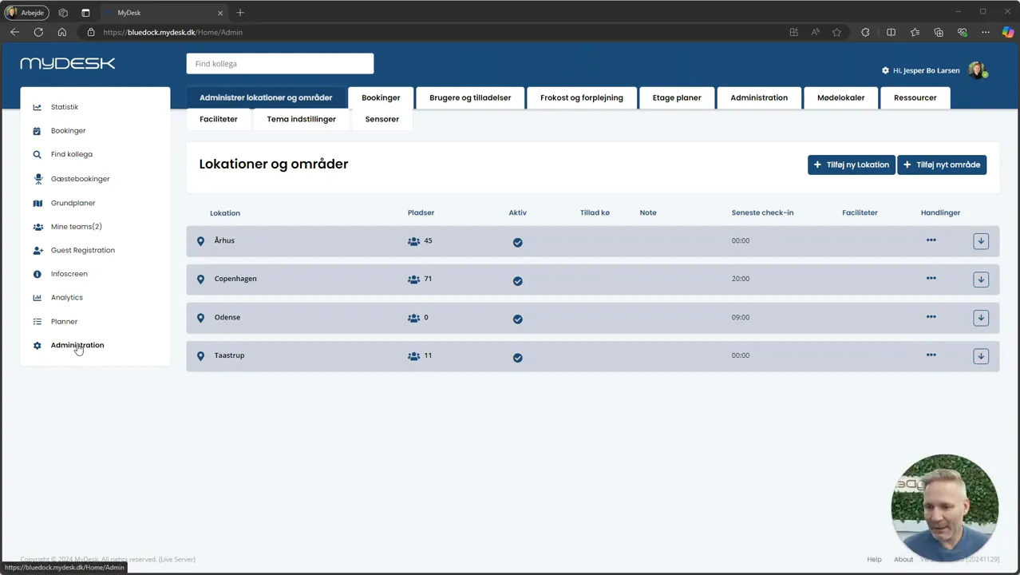
Task: Open Grundplaner map icon
Action: (x=38, y=203)
